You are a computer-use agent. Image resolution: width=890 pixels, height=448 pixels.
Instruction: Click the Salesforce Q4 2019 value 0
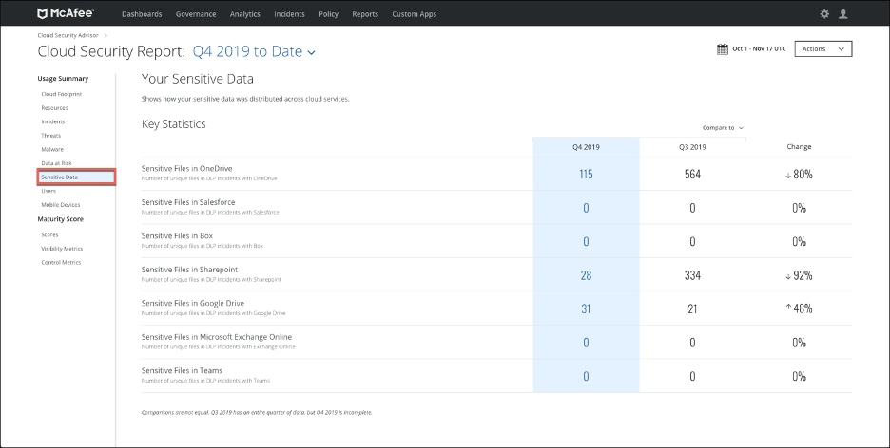point(586,208)
